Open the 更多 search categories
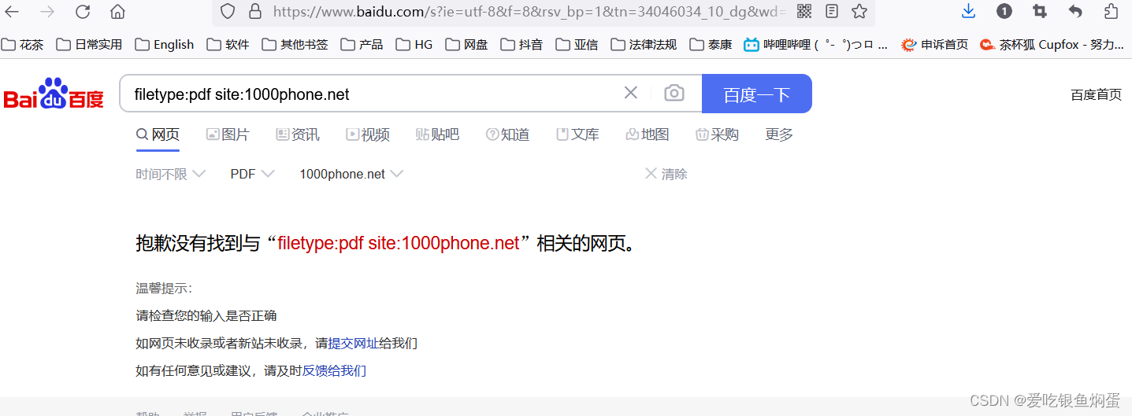This screenshot has width=1132, height=416. [x=779, y=134]
